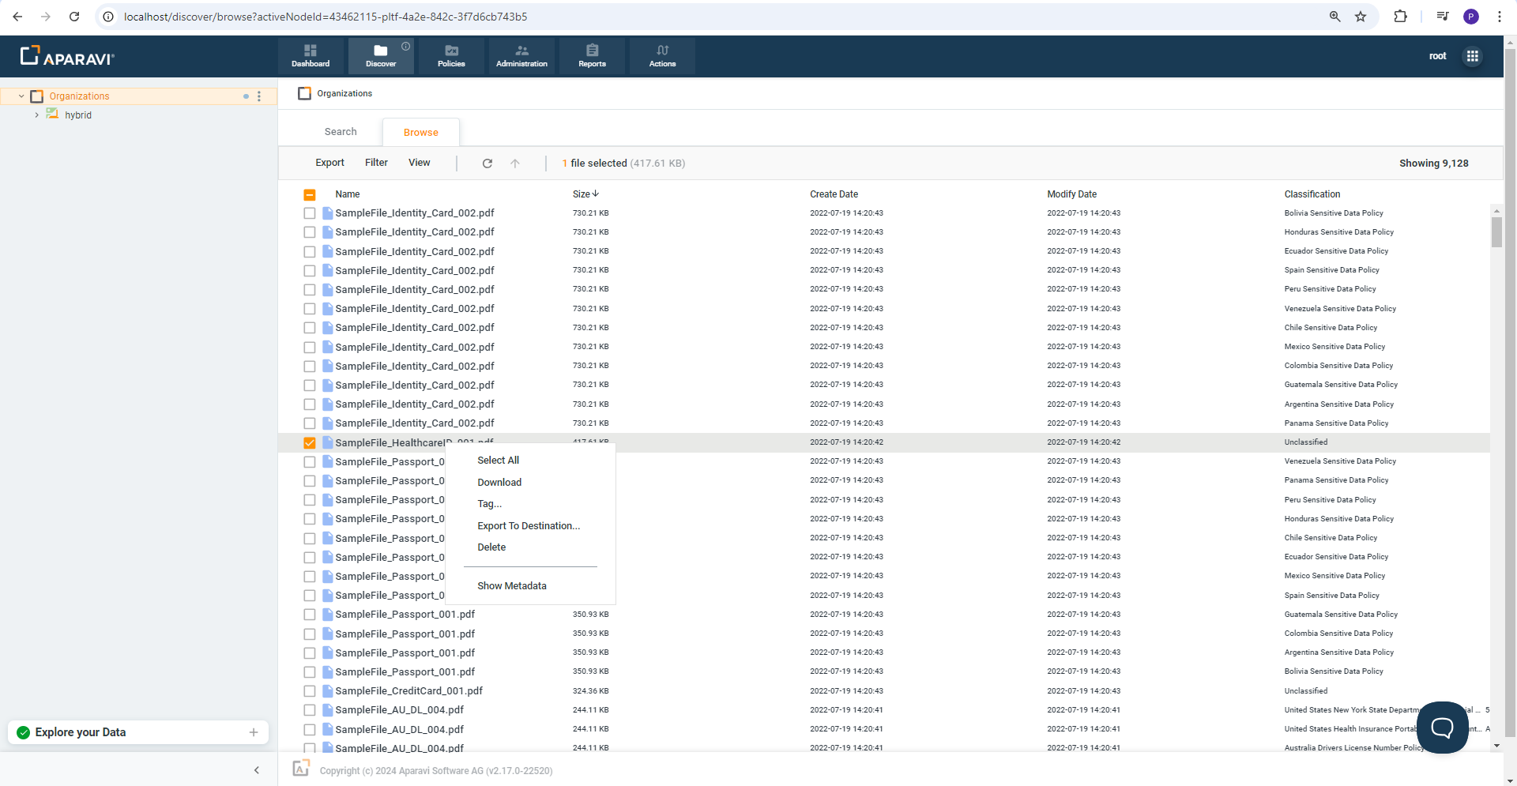This screenshot has width=1517, height=786.
Task: Expand the hybrid tree node
Action: point(36,115)
